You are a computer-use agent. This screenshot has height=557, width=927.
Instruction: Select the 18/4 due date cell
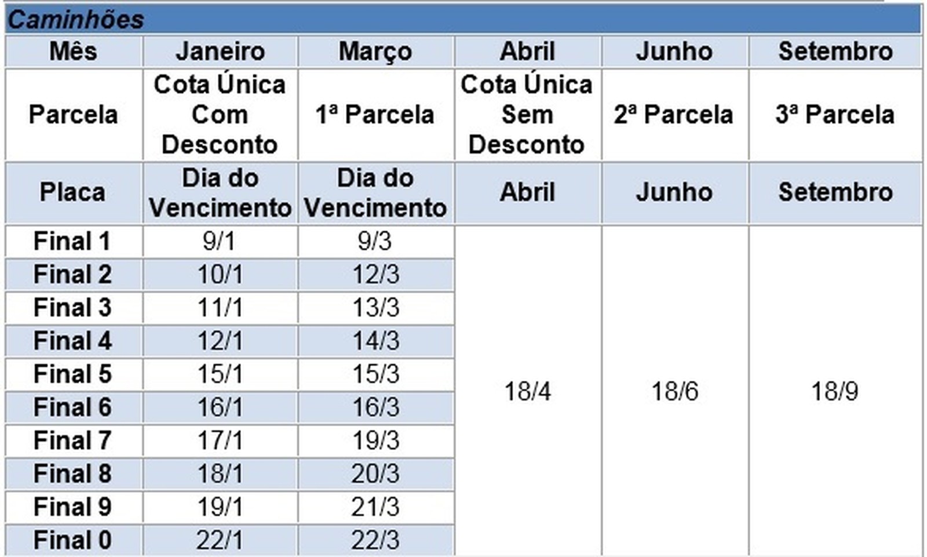pyautogui.click(x=527, y=391)
